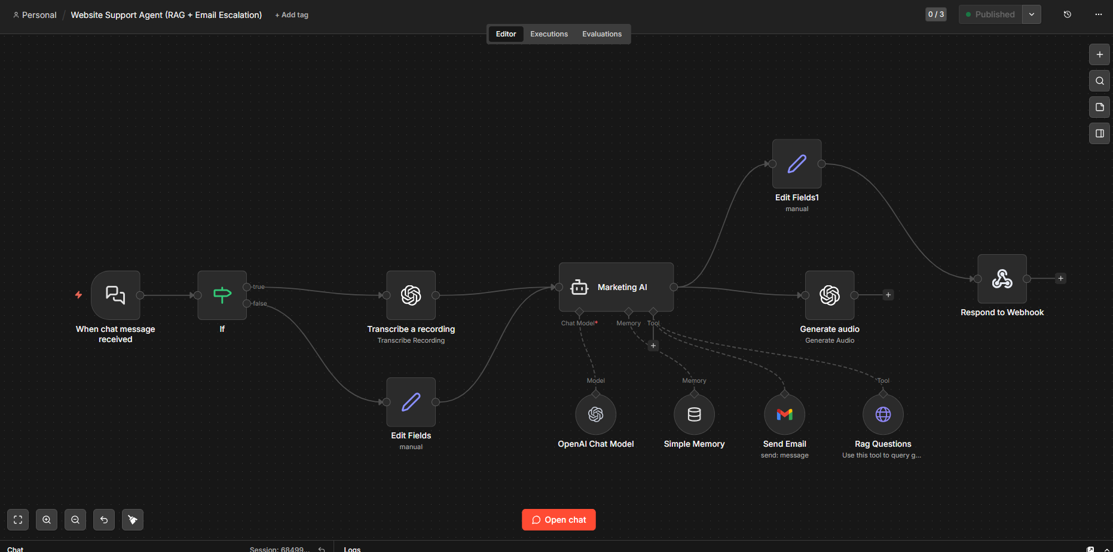The height and width of the screenshot is (552, 1113).
Task: Select the OpenAI Chat Model sub-node
Action: tap(596, 414)
